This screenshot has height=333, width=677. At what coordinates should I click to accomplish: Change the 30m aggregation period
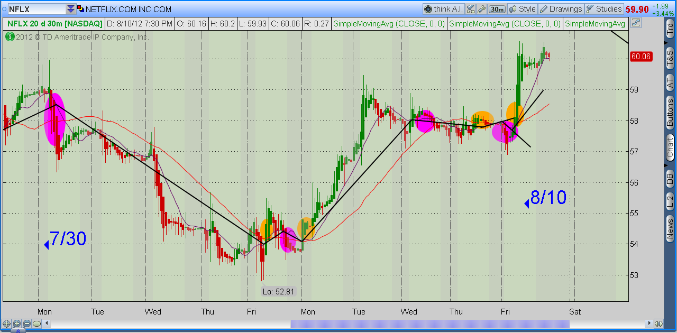coord(497,9)
